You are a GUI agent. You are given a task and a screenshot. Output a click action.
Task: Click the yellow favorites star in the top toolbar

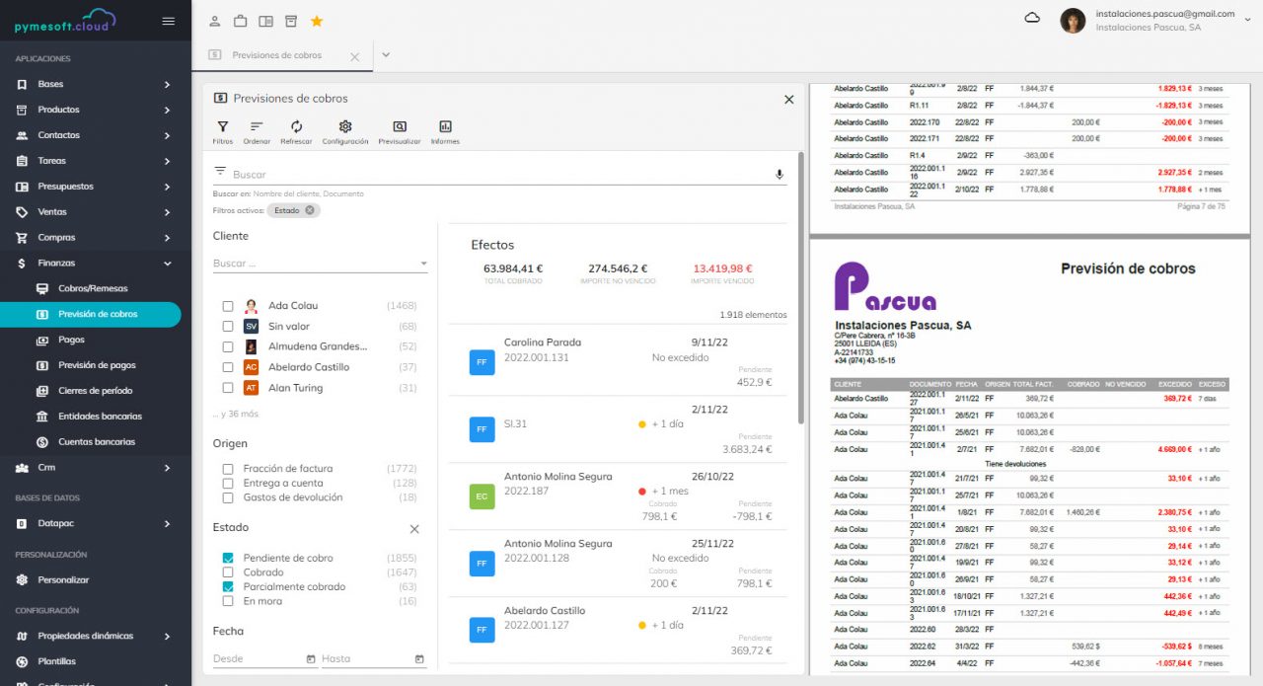coord(316,20)
